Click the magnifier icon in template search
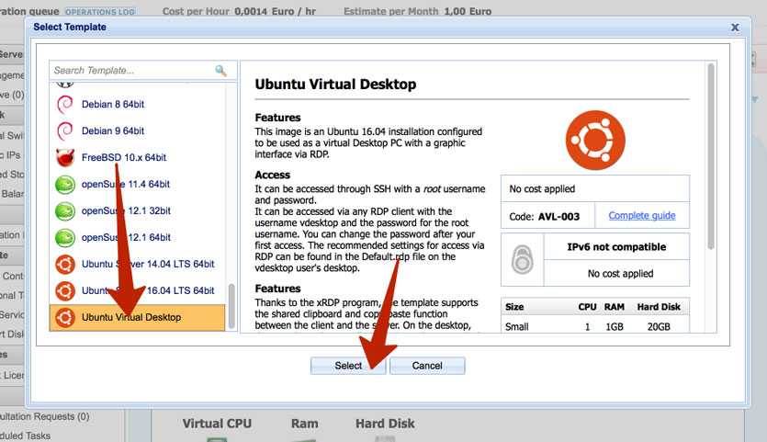Image resolution: width=767 pixels, height=442 pixels. click(x=220, y=71)
